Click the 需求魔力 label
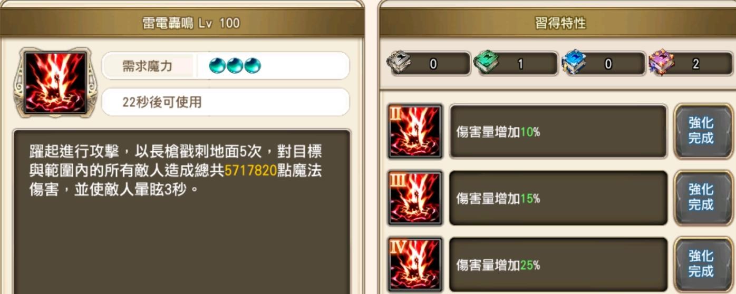 point(147,66)
